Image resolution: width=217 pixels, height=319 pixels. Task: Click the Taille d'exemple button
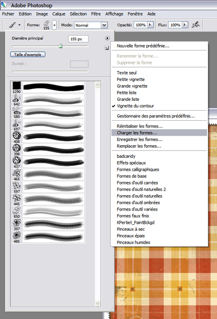click(x=28, y=55)
